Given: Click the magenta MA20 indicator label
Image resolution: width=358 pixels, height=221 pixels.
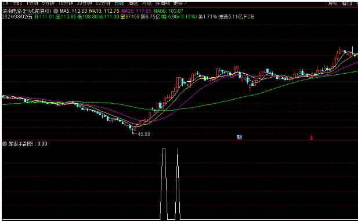Looking at the screenshot, I should click(x=136, y=10).
